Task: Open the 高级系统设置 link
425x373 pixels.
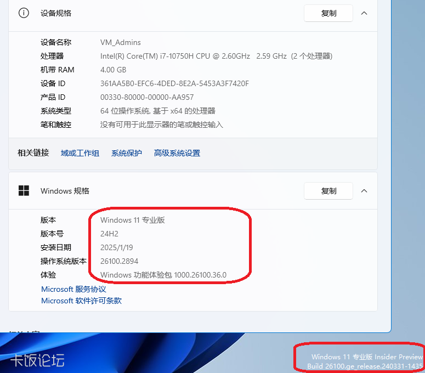Action: click(x=177, y=153)
